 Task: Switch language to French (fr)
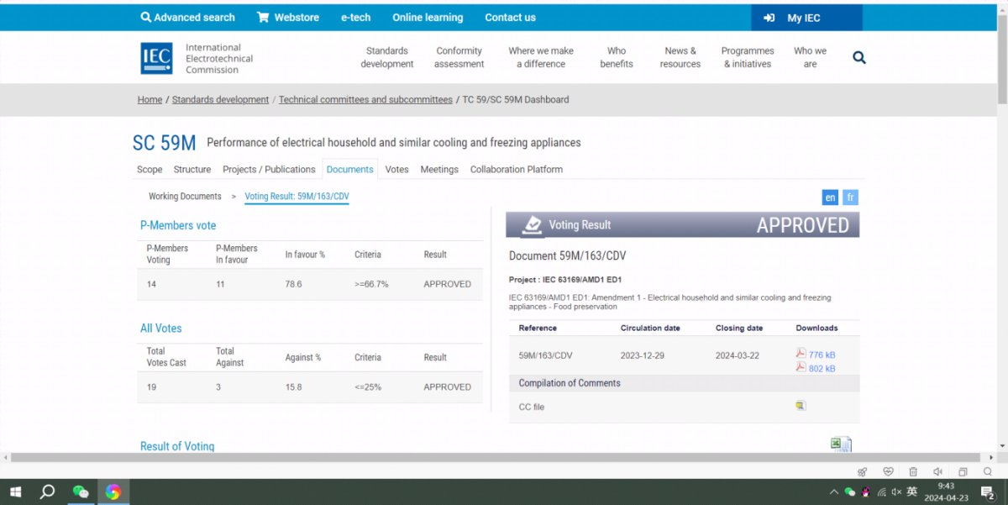pyautogui.click(x=851, y=197)
